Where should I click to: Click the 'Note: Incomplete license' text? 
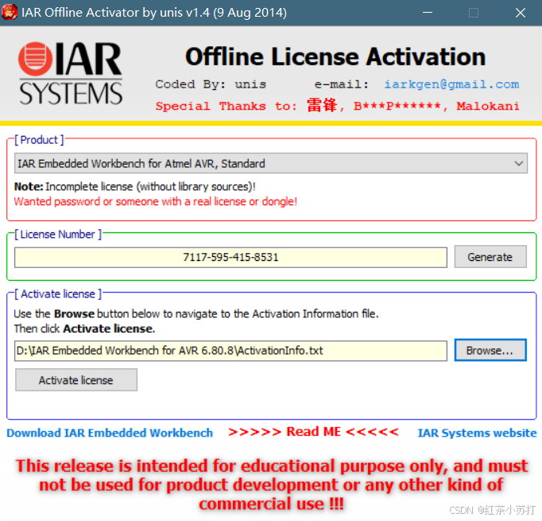click(x=135, y=186)
